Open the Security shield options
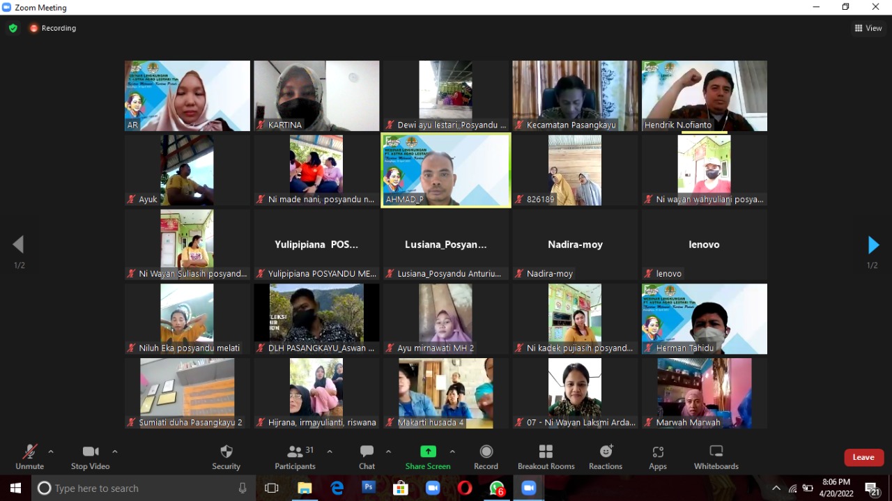This screenshot has height=501, width=892. point(226,457)
